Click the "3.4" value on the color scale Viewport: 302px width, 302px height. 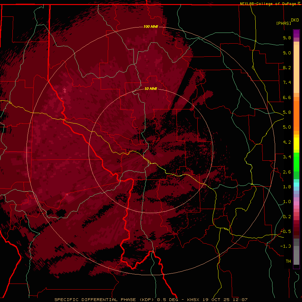point(287,157)
